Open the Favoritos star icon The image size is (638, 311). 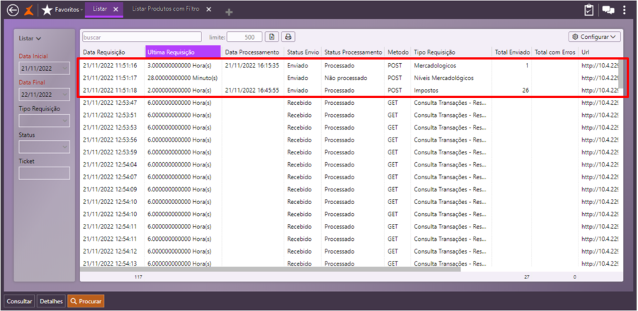[x=47, y=10]
